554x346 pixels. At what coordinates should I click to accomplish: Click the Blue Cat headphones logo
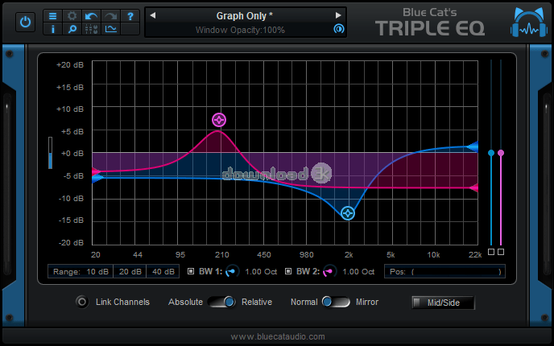(528, 22)
